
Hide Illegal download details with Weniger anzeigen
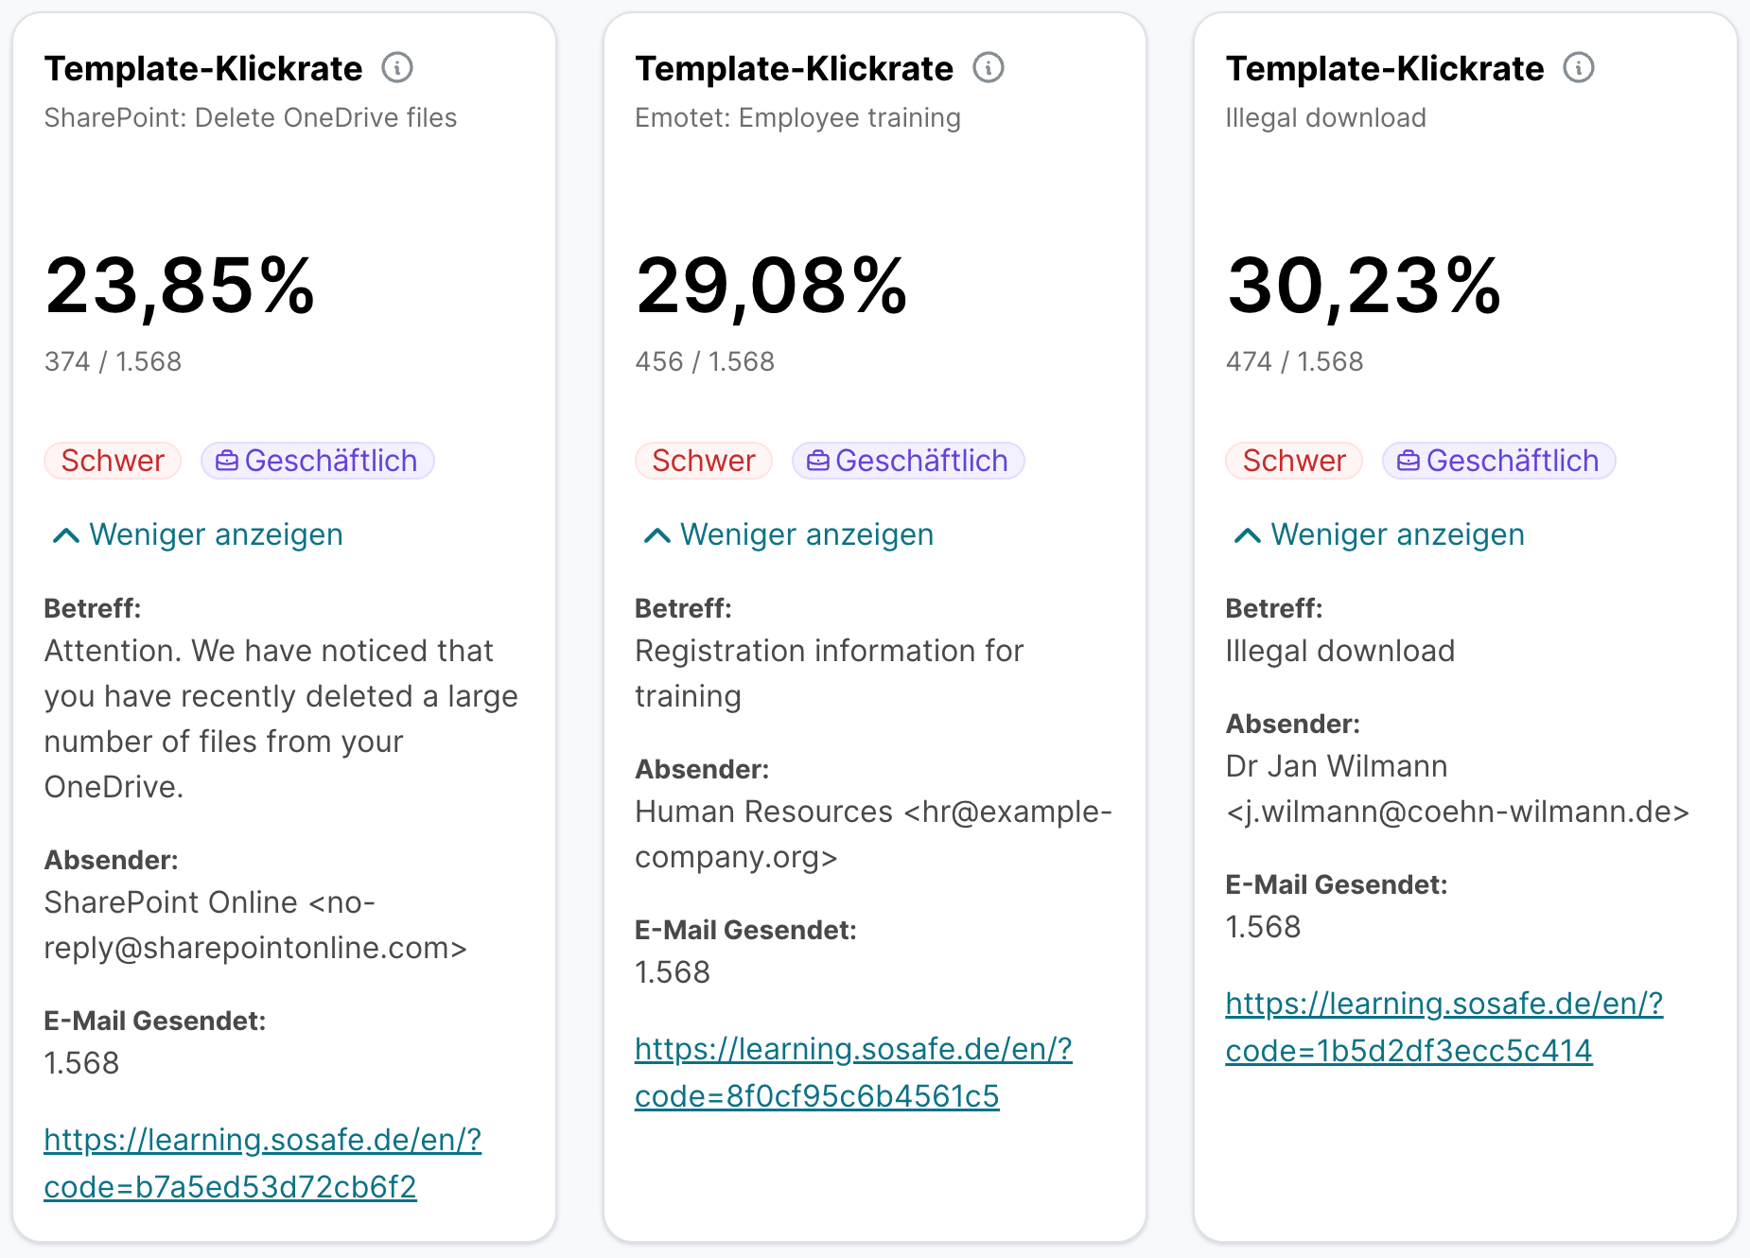pyautogui.click(x=1398, y=534)
